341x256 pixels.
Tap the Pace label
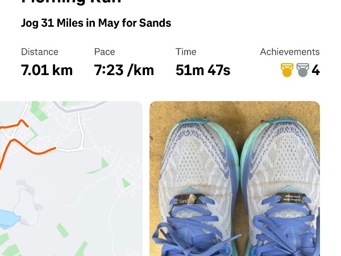[x=105, y=52]
